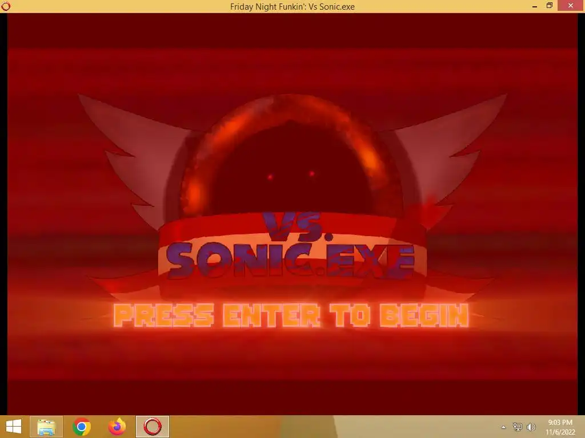The image size is (585, 438).
Task: Minimize the Vs Sonic.exe window
Action: 535,6
